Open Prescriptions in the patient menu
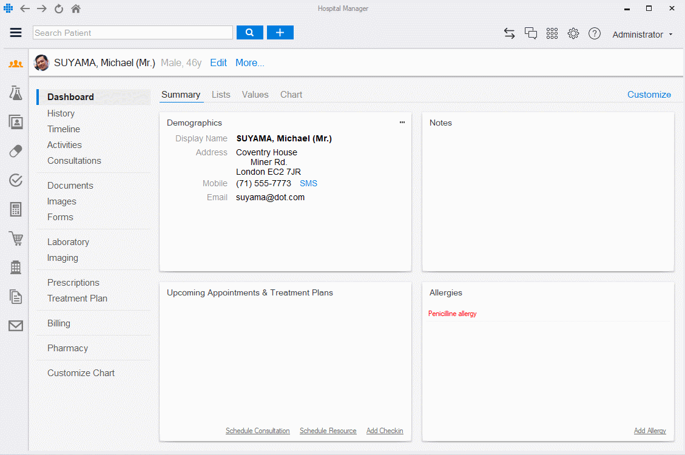The width and height of the screenshot is (685, 455). pyautogui.click(x=73, y=283)
